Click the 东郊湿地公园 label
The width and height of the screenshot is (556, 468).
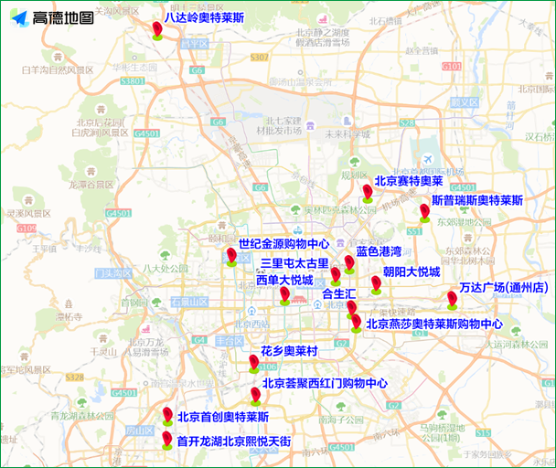(465, 222)
